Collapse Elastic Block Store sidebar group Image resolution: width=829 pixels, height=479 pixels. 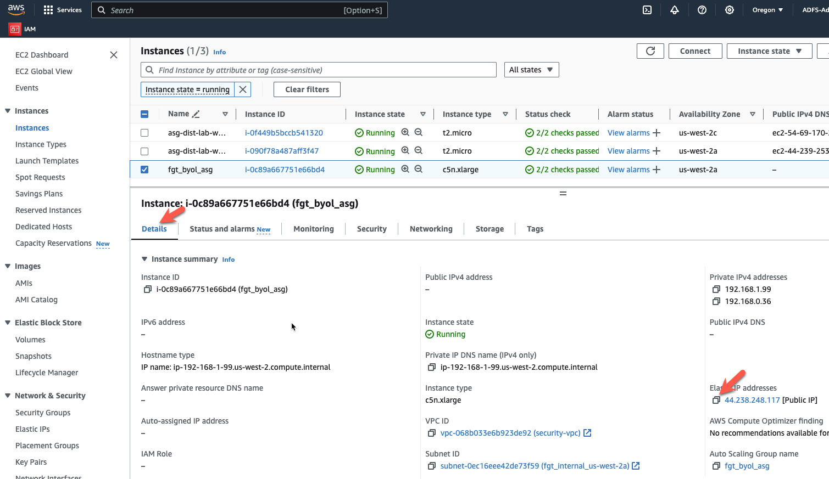pos(8,323)
